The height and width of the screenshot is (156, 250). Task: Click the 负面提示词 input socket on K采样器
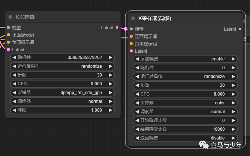(8, 42)
